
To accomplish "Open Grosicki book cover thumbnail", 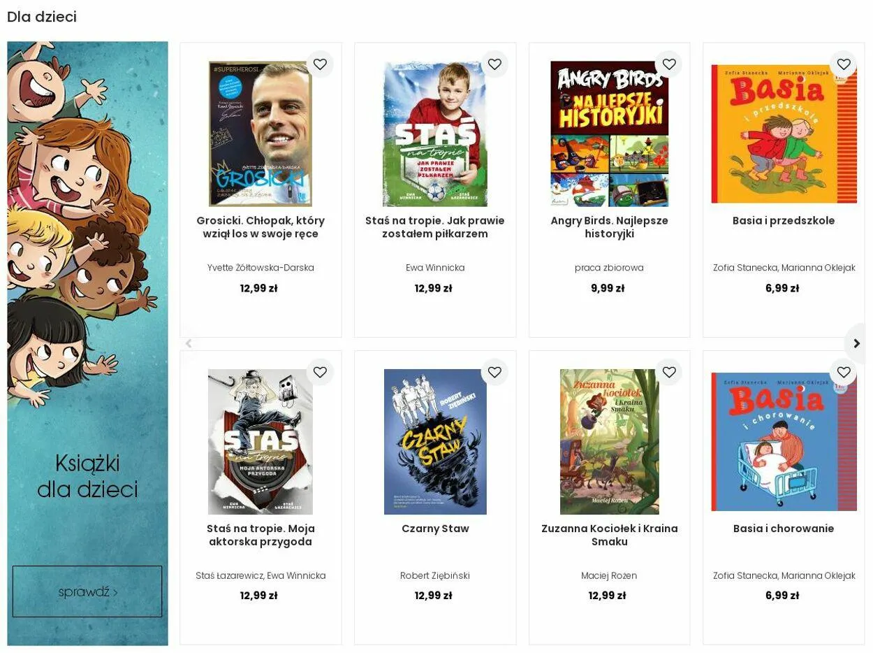I will point(261,134).
